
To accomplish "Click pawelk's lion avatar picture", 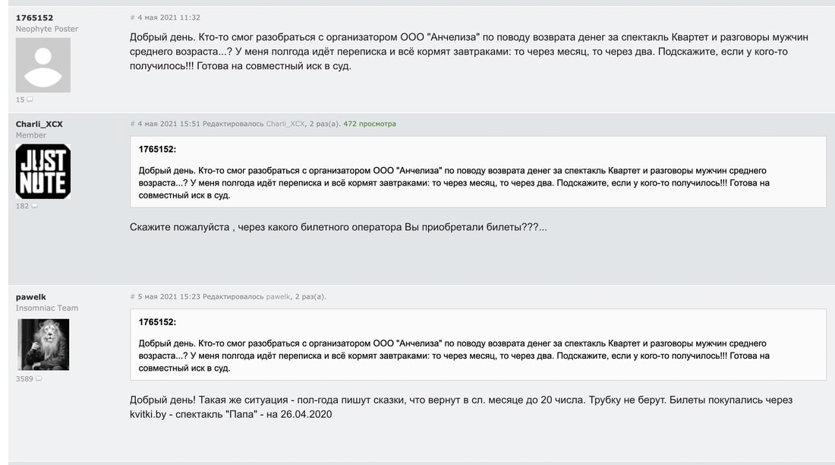I will [x=43, y=344].
